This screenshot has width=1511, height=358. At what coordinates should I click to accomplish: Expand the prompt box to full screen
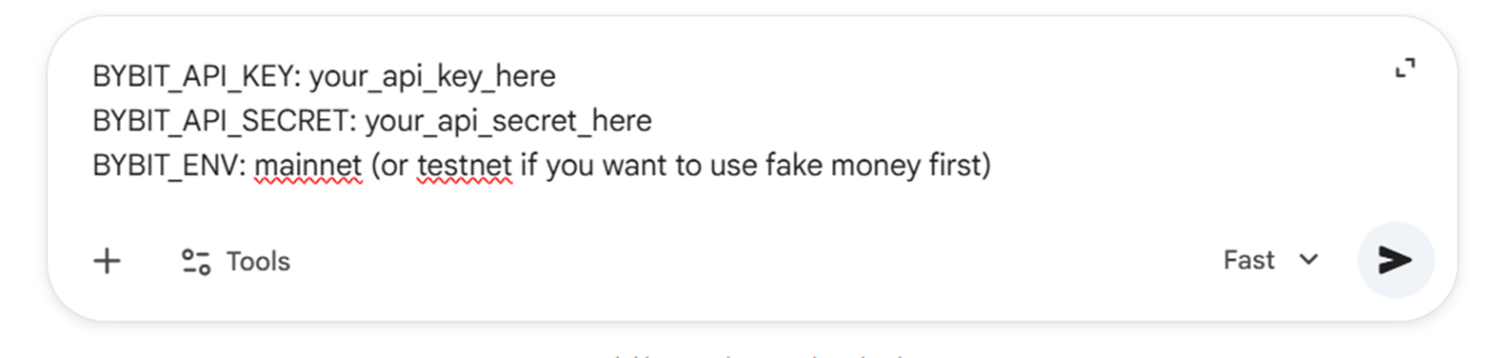pos(1405,69)
